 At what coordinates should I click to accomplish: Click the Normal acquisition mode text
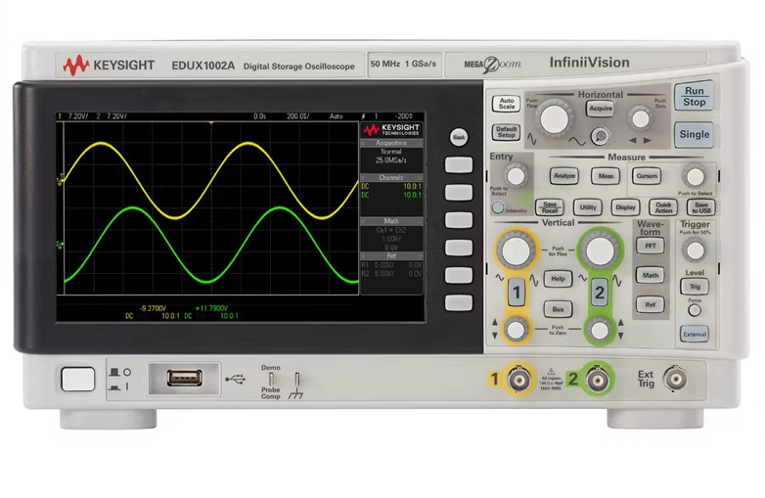coord(390,152)
